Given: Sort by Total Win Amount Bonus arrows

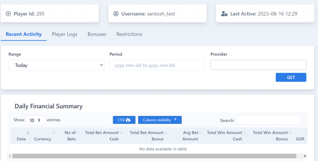Looking at the screenshot, I should [x=290, y=133].
